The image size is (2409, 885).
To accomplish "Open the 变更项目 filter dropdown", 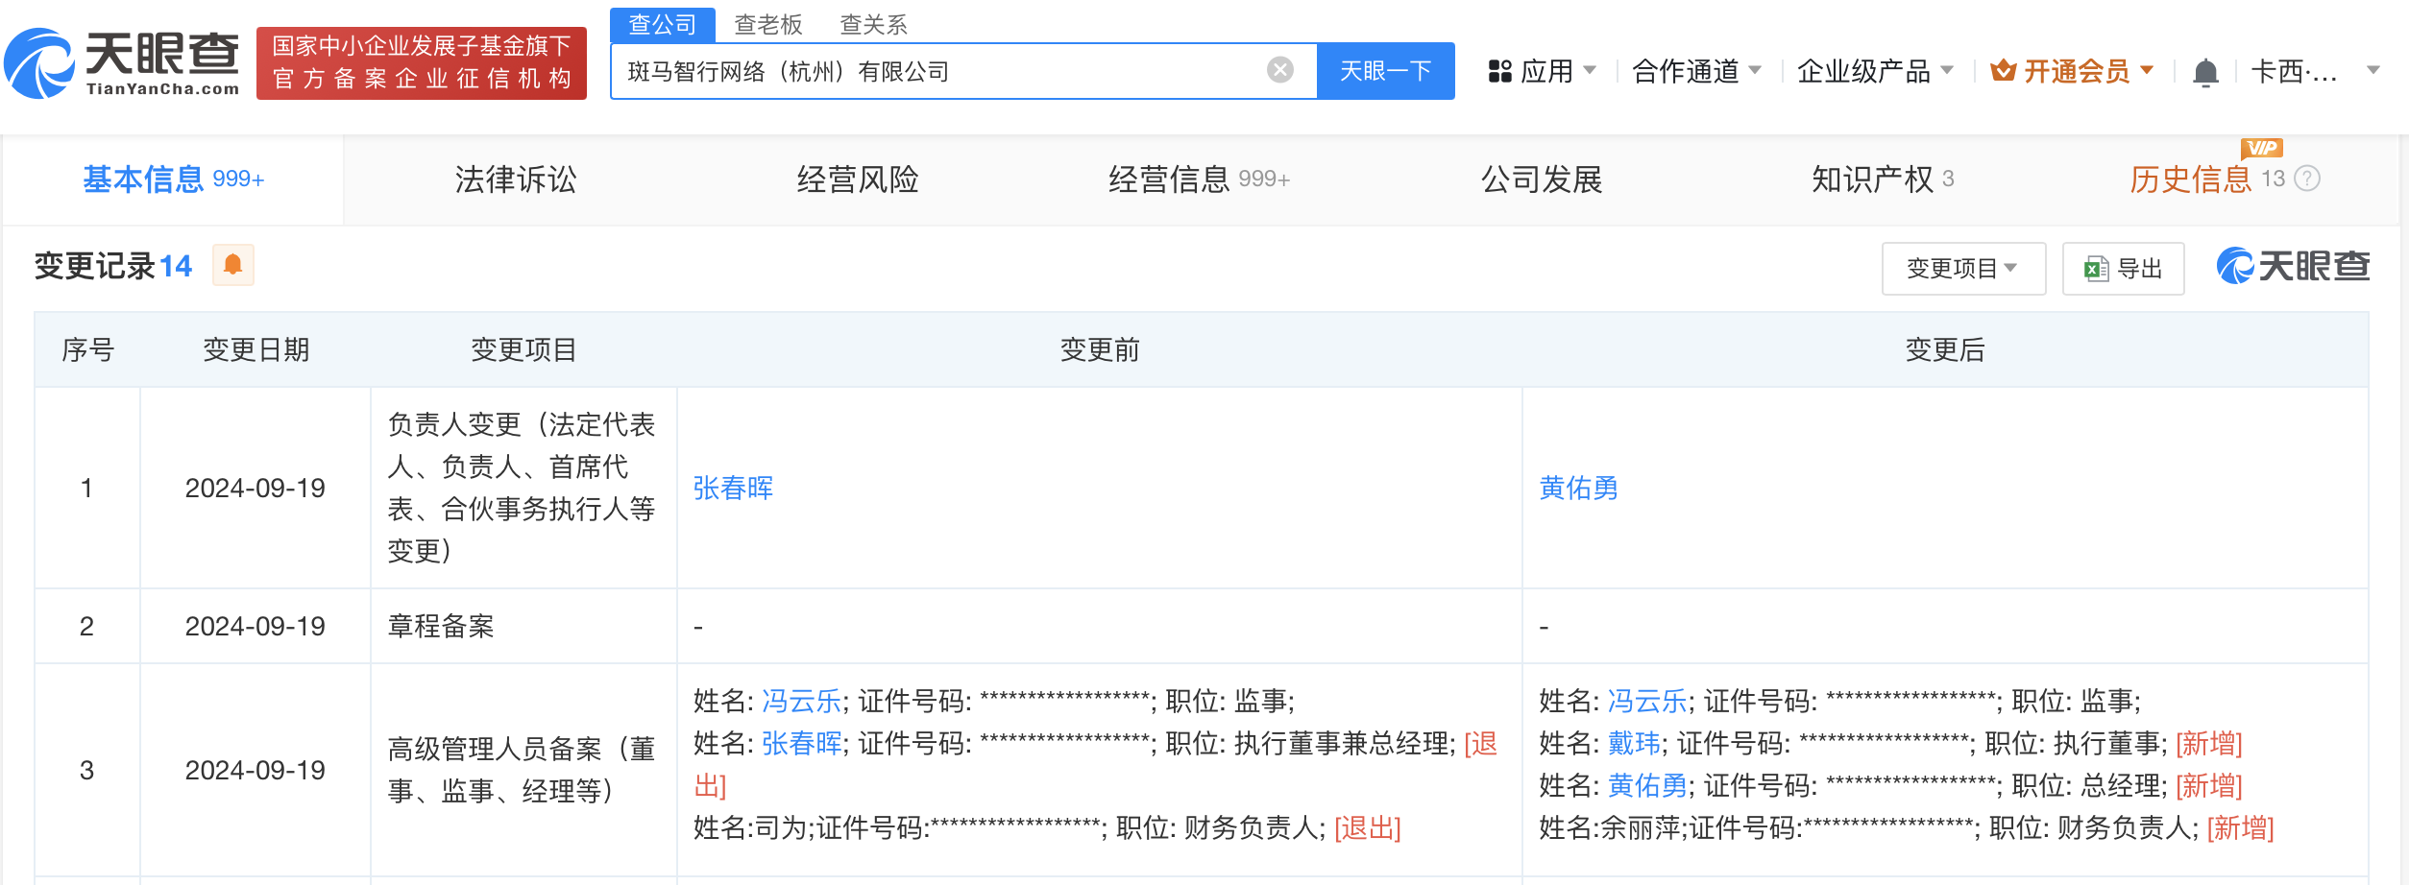I will pyautogui.click(x=1963, y=268).
